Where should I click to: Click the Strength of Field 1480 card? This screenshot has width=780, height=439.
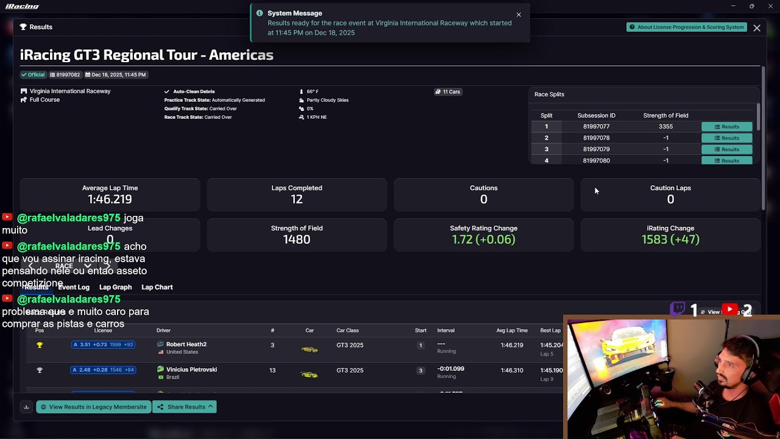pyautogui.click(x=297, y=235)
